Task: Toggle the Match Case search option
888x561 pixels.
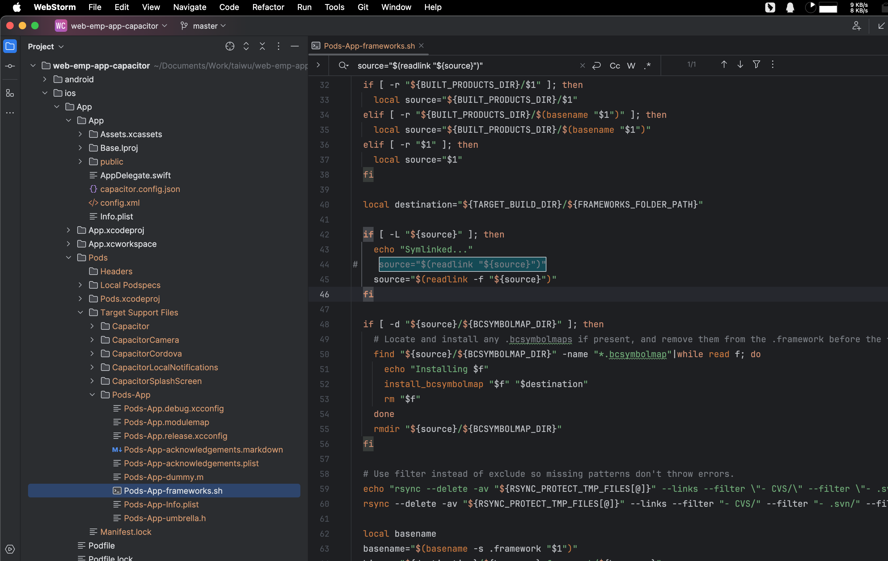Action: point(615,66)
